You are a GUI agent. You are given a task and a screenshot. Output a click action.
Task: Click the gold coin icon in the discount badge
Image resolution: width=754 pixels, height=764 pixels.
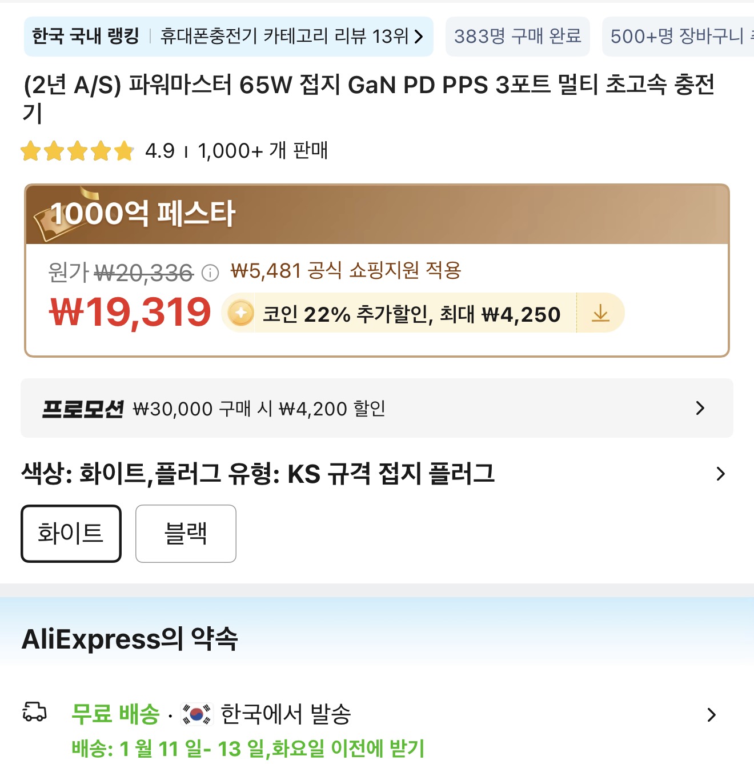(240, 313)
